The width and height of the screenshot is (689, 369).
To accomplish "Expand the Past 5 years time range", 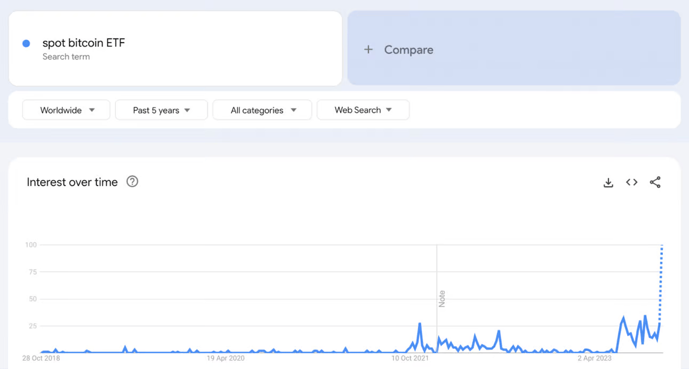I will pyautogui.click(x=161, y=110).
